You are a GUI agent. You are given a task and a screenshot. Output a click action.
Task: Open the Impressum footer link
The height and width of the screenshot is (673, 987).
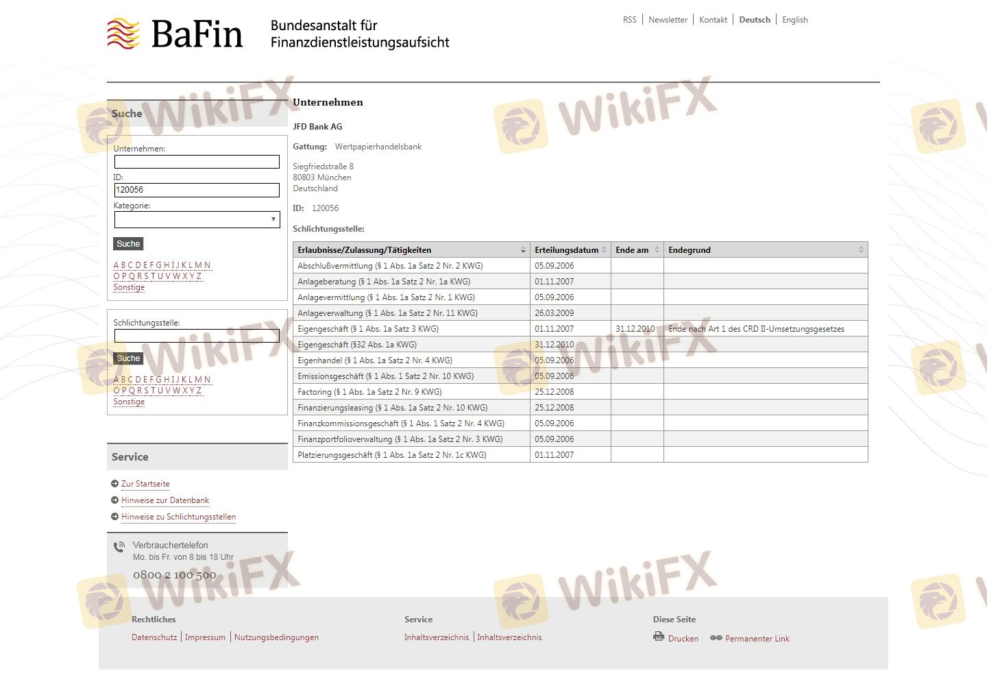click(x=205, y=637)
